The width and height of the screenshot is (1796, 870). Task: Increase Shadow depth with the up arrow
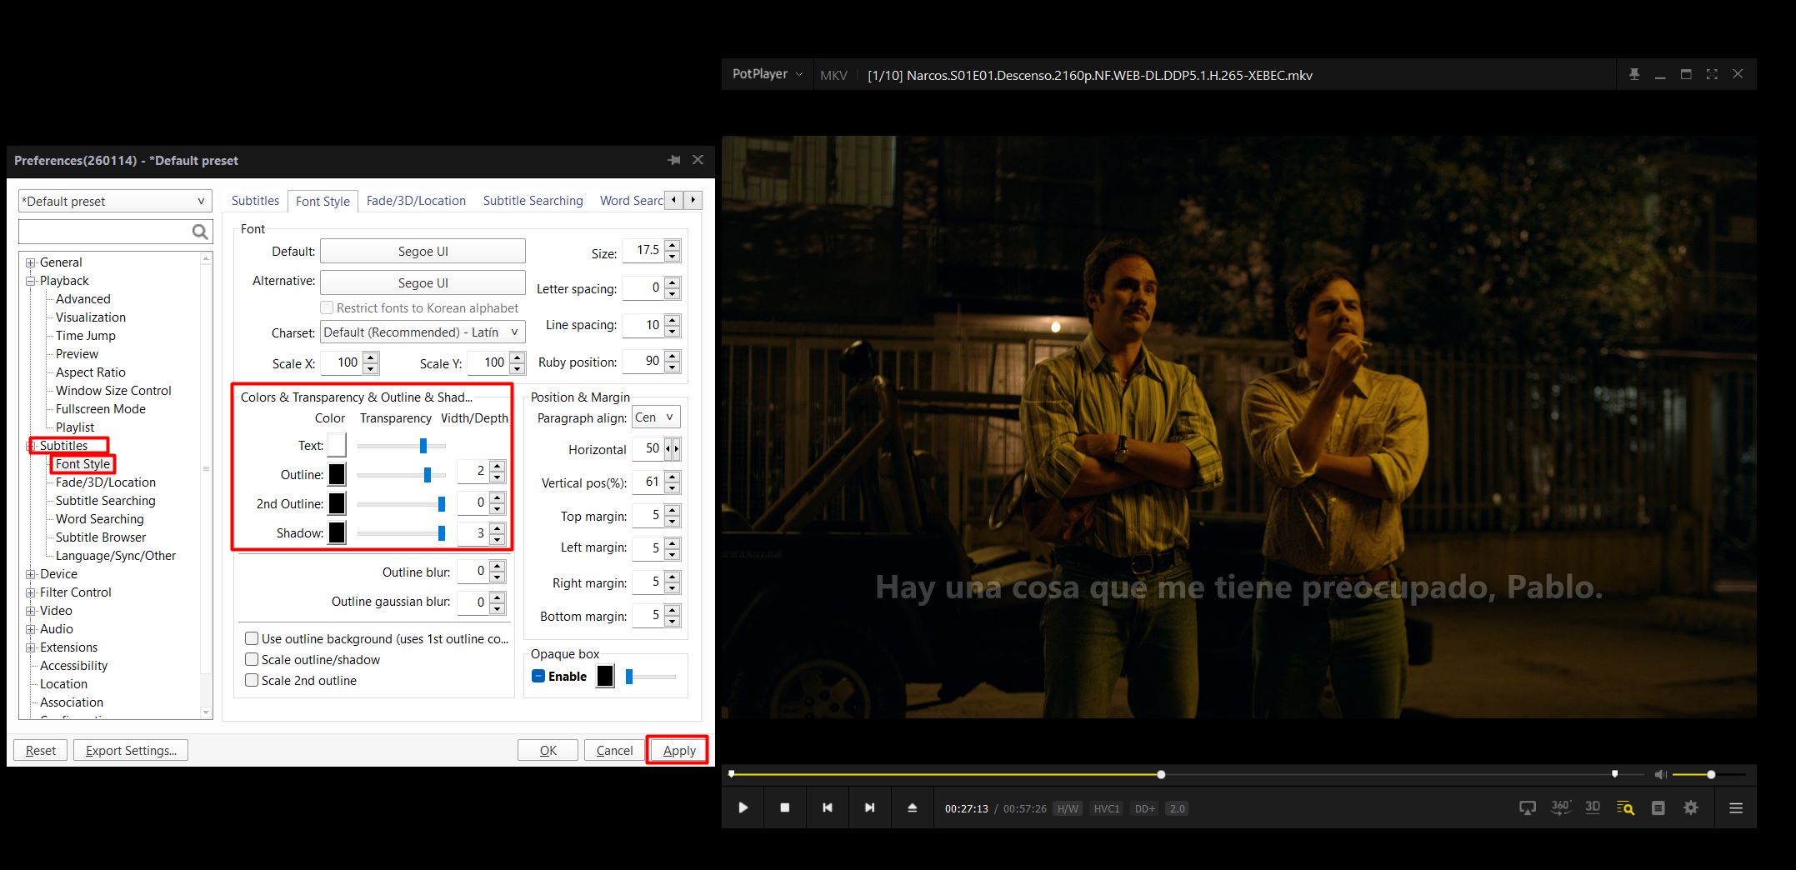(x=498, y=527)
